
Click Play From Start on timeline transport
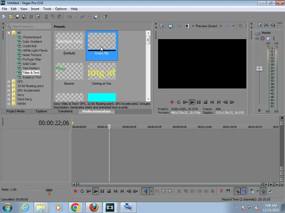89,191
